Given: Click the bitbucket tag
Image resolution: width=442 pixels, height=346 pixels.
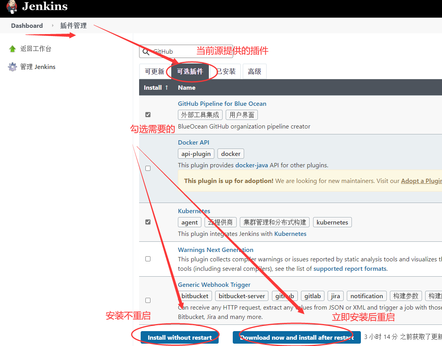Looking at the screenshot, I should click(195, 296).
